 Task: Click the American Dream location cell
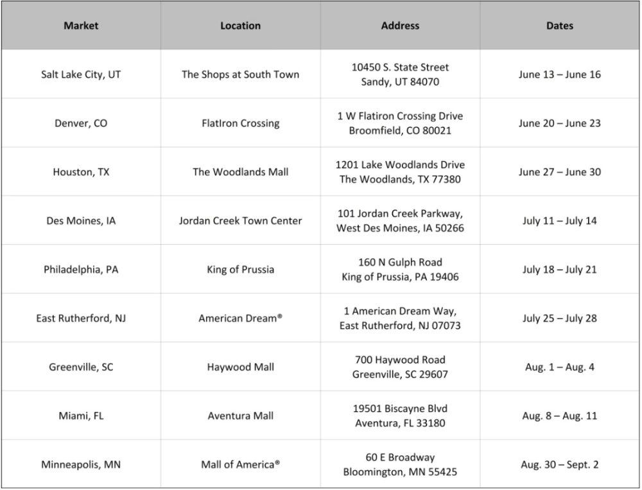pos(240,319)
